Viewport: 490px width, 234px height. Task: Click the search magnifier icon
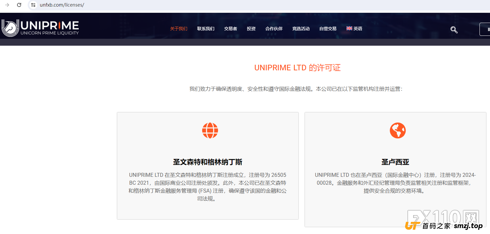coord(454,30)
